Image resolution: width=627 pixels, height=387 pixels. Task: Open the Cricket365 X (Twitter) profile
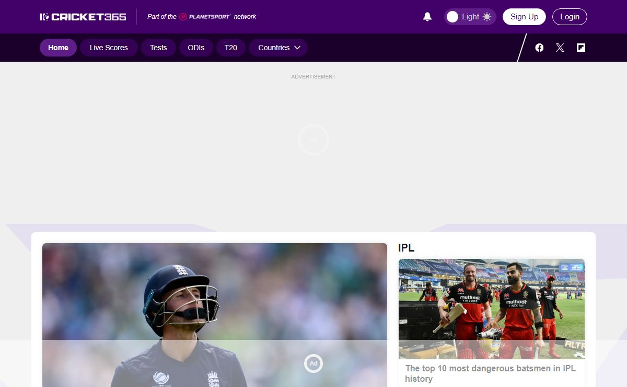point(560,48)
